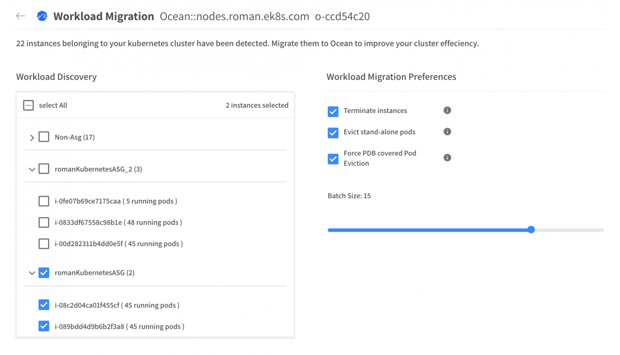
Task: Select instance i-0833df67558c98b1e checkbox
Action: pos(44,222)
